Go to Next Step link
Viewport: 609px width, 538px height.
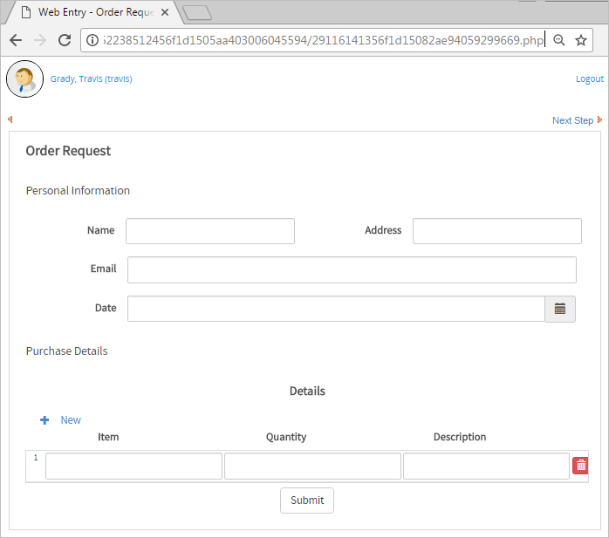572,120
